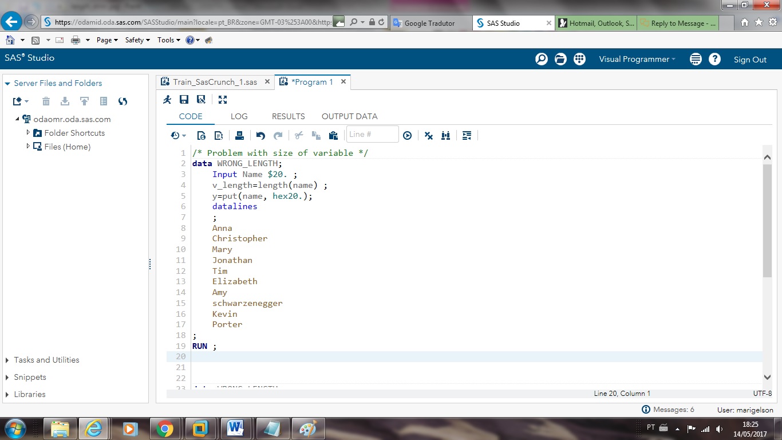Maximize the editor view with expand icon

pos(222,99)
